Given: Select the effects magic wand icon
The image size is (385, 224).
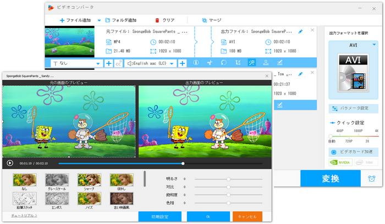Looking at the screenshot, I should click(251, 63).
